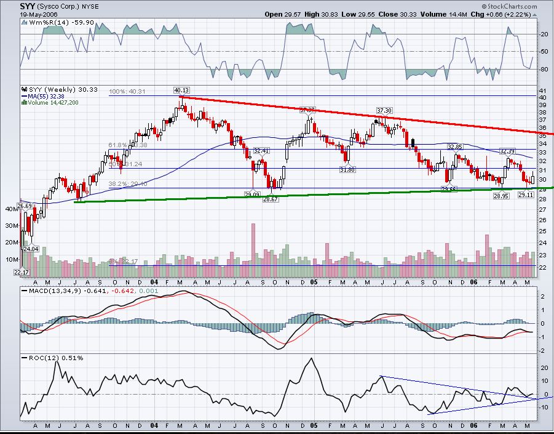
Task: Click the 19-May-2006 date label
Action: coord(38,15)
